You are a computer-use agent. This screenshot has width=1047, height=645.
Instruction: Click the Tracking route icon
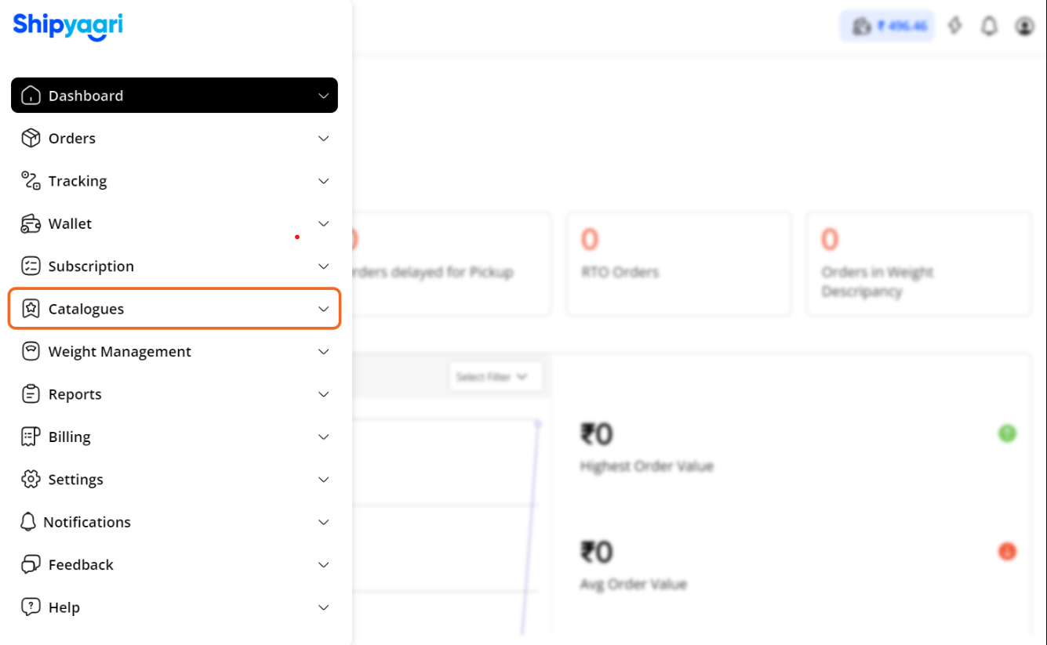[x=31, y=181]
